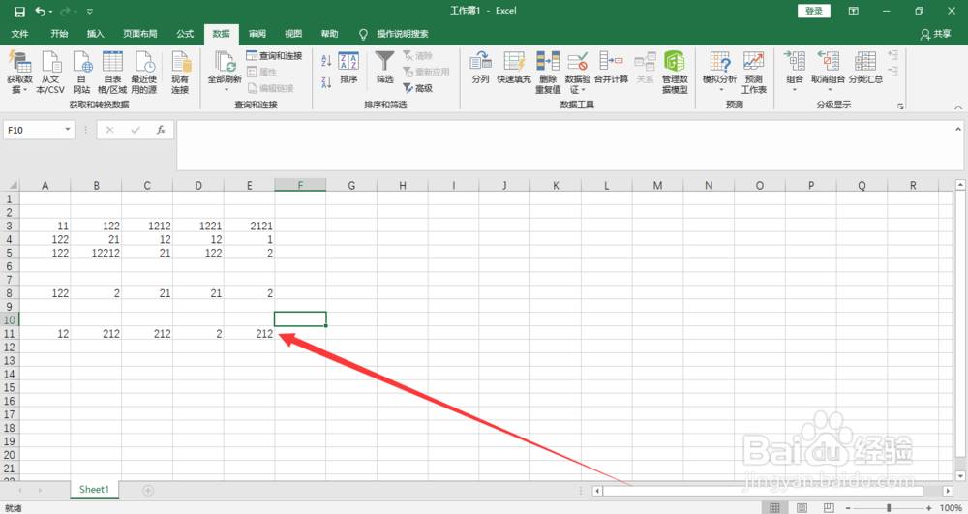Click Tell me search (操作说明搜索)
This screenshot has width=968, height=514.
click(x=402, y=34)
